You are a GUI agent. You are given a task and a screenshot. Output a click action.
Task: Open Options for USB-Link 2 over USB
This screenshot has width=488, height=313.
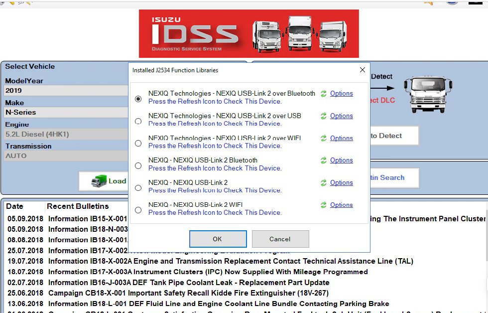(342, 116)
